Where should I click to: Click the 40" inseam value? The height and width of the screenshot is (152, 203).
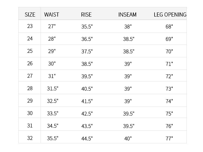pos(128,139)
